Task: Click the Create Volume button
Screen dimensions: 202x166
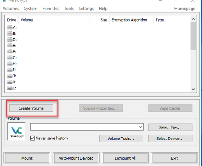Action: coord(31,108)
